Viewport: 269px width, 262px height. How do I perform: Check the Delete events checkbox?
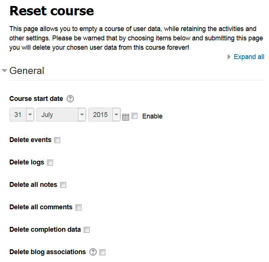pos(57,140)
